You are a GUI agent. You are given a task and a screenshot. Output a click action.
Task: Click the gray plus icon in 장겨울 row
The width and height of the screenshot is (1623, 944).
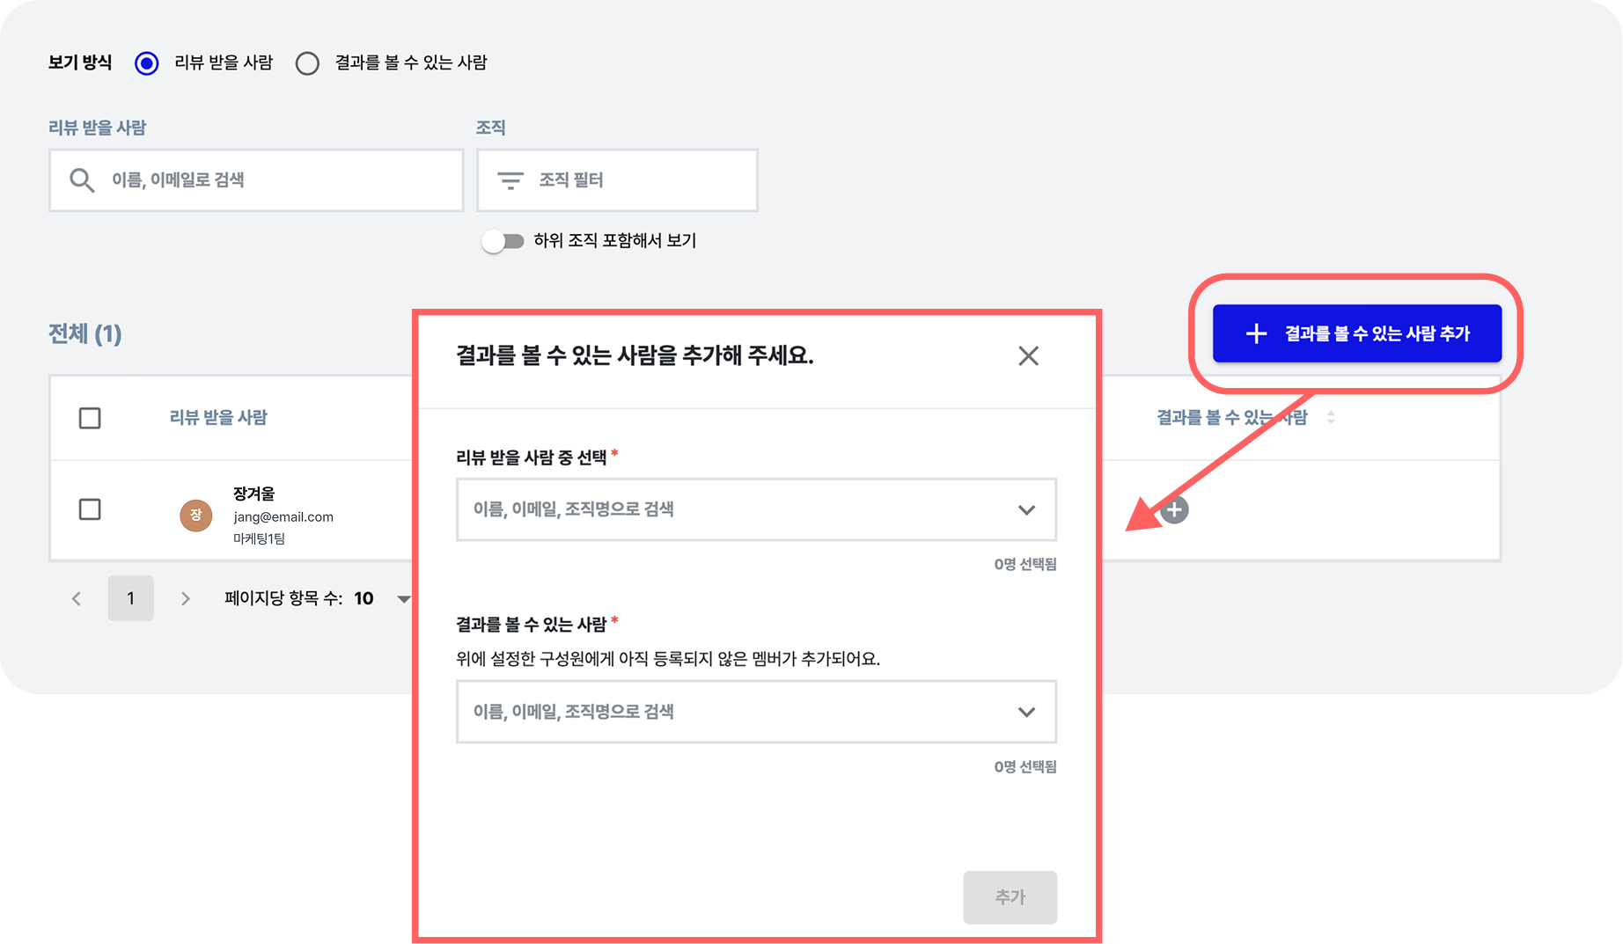coord(1174,509)
